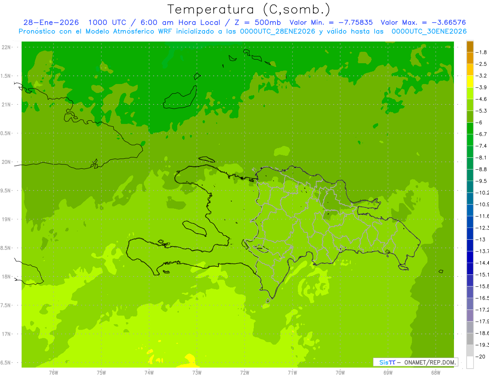489x378 pixels.
Task: Click the "-4.6" legend value
Action: [x=481, y=99]
